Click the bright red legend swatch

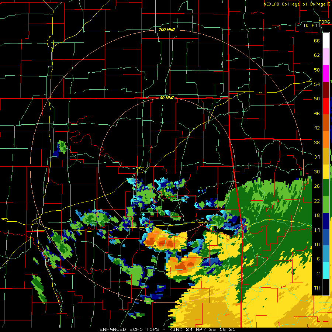(326, 106)
